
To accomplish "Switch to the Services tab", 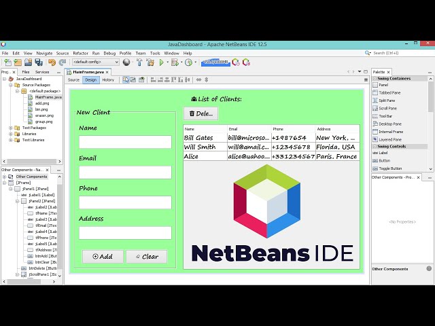I will click(42, 72).
